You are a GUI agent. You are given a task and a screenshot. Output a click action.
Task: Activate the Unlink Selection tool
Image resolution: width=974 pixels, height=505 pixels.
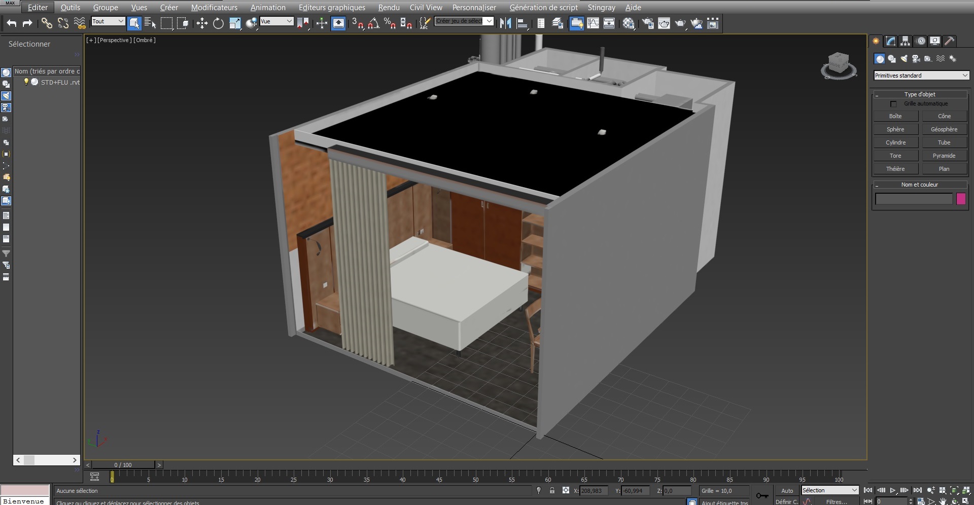[63, 23]
